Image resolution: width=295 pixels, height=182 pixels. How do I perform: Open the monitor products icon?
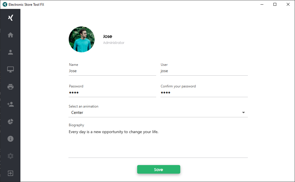(10, 70)
